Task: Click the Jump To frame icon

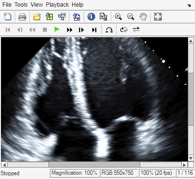Action: coord(109,30)
